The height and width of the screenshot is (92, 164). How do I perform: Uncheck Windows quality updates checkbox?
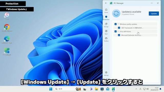click(x=116, y=24)
